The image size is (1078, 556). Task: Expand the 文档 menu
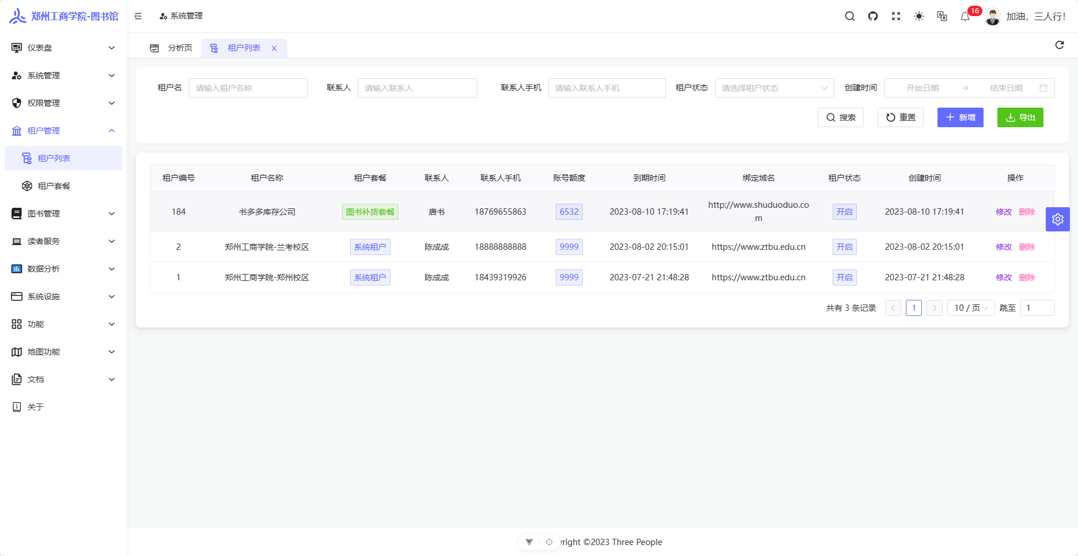click(63, 379)
